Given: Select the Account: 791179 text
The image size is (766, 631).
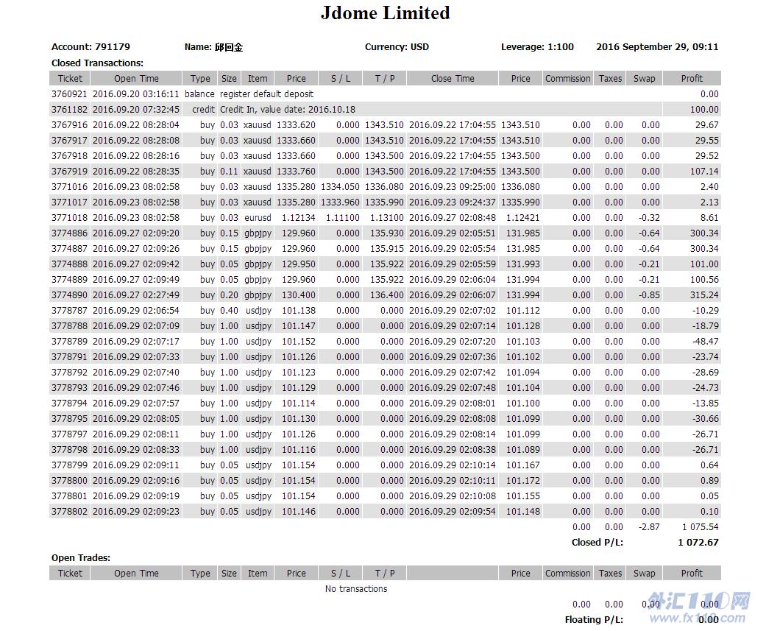Looking at the screenshot, I should pos(91,47).
